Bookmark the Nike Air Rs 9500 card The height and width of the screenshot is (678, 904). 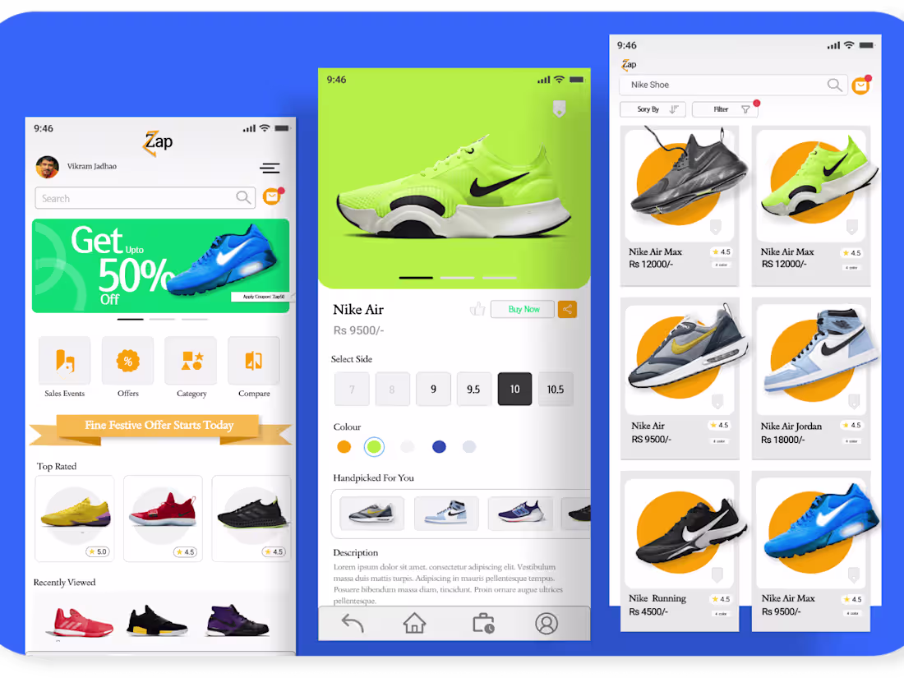pyautogui.click(x=717, y=401)
